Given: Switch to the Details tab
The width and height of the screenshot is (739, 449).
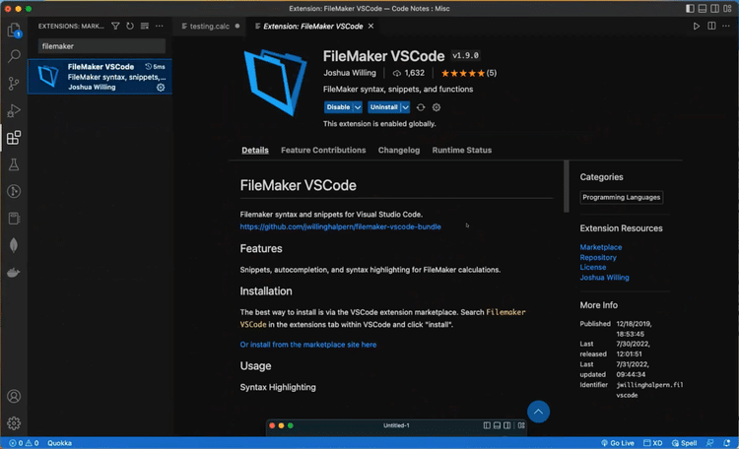Looking at the screenshot, I should click(x=255, y=150).
